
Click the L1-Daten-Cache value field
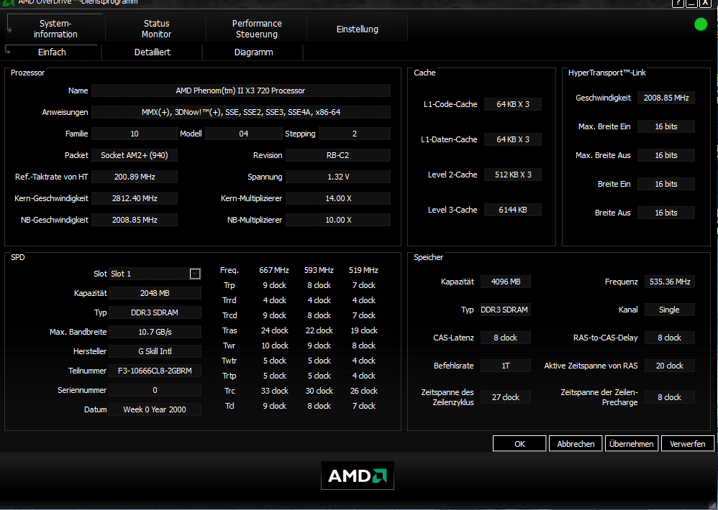point(512,139)
